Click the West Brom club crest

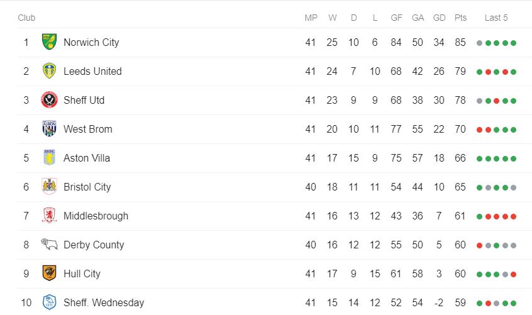point(49,129)
